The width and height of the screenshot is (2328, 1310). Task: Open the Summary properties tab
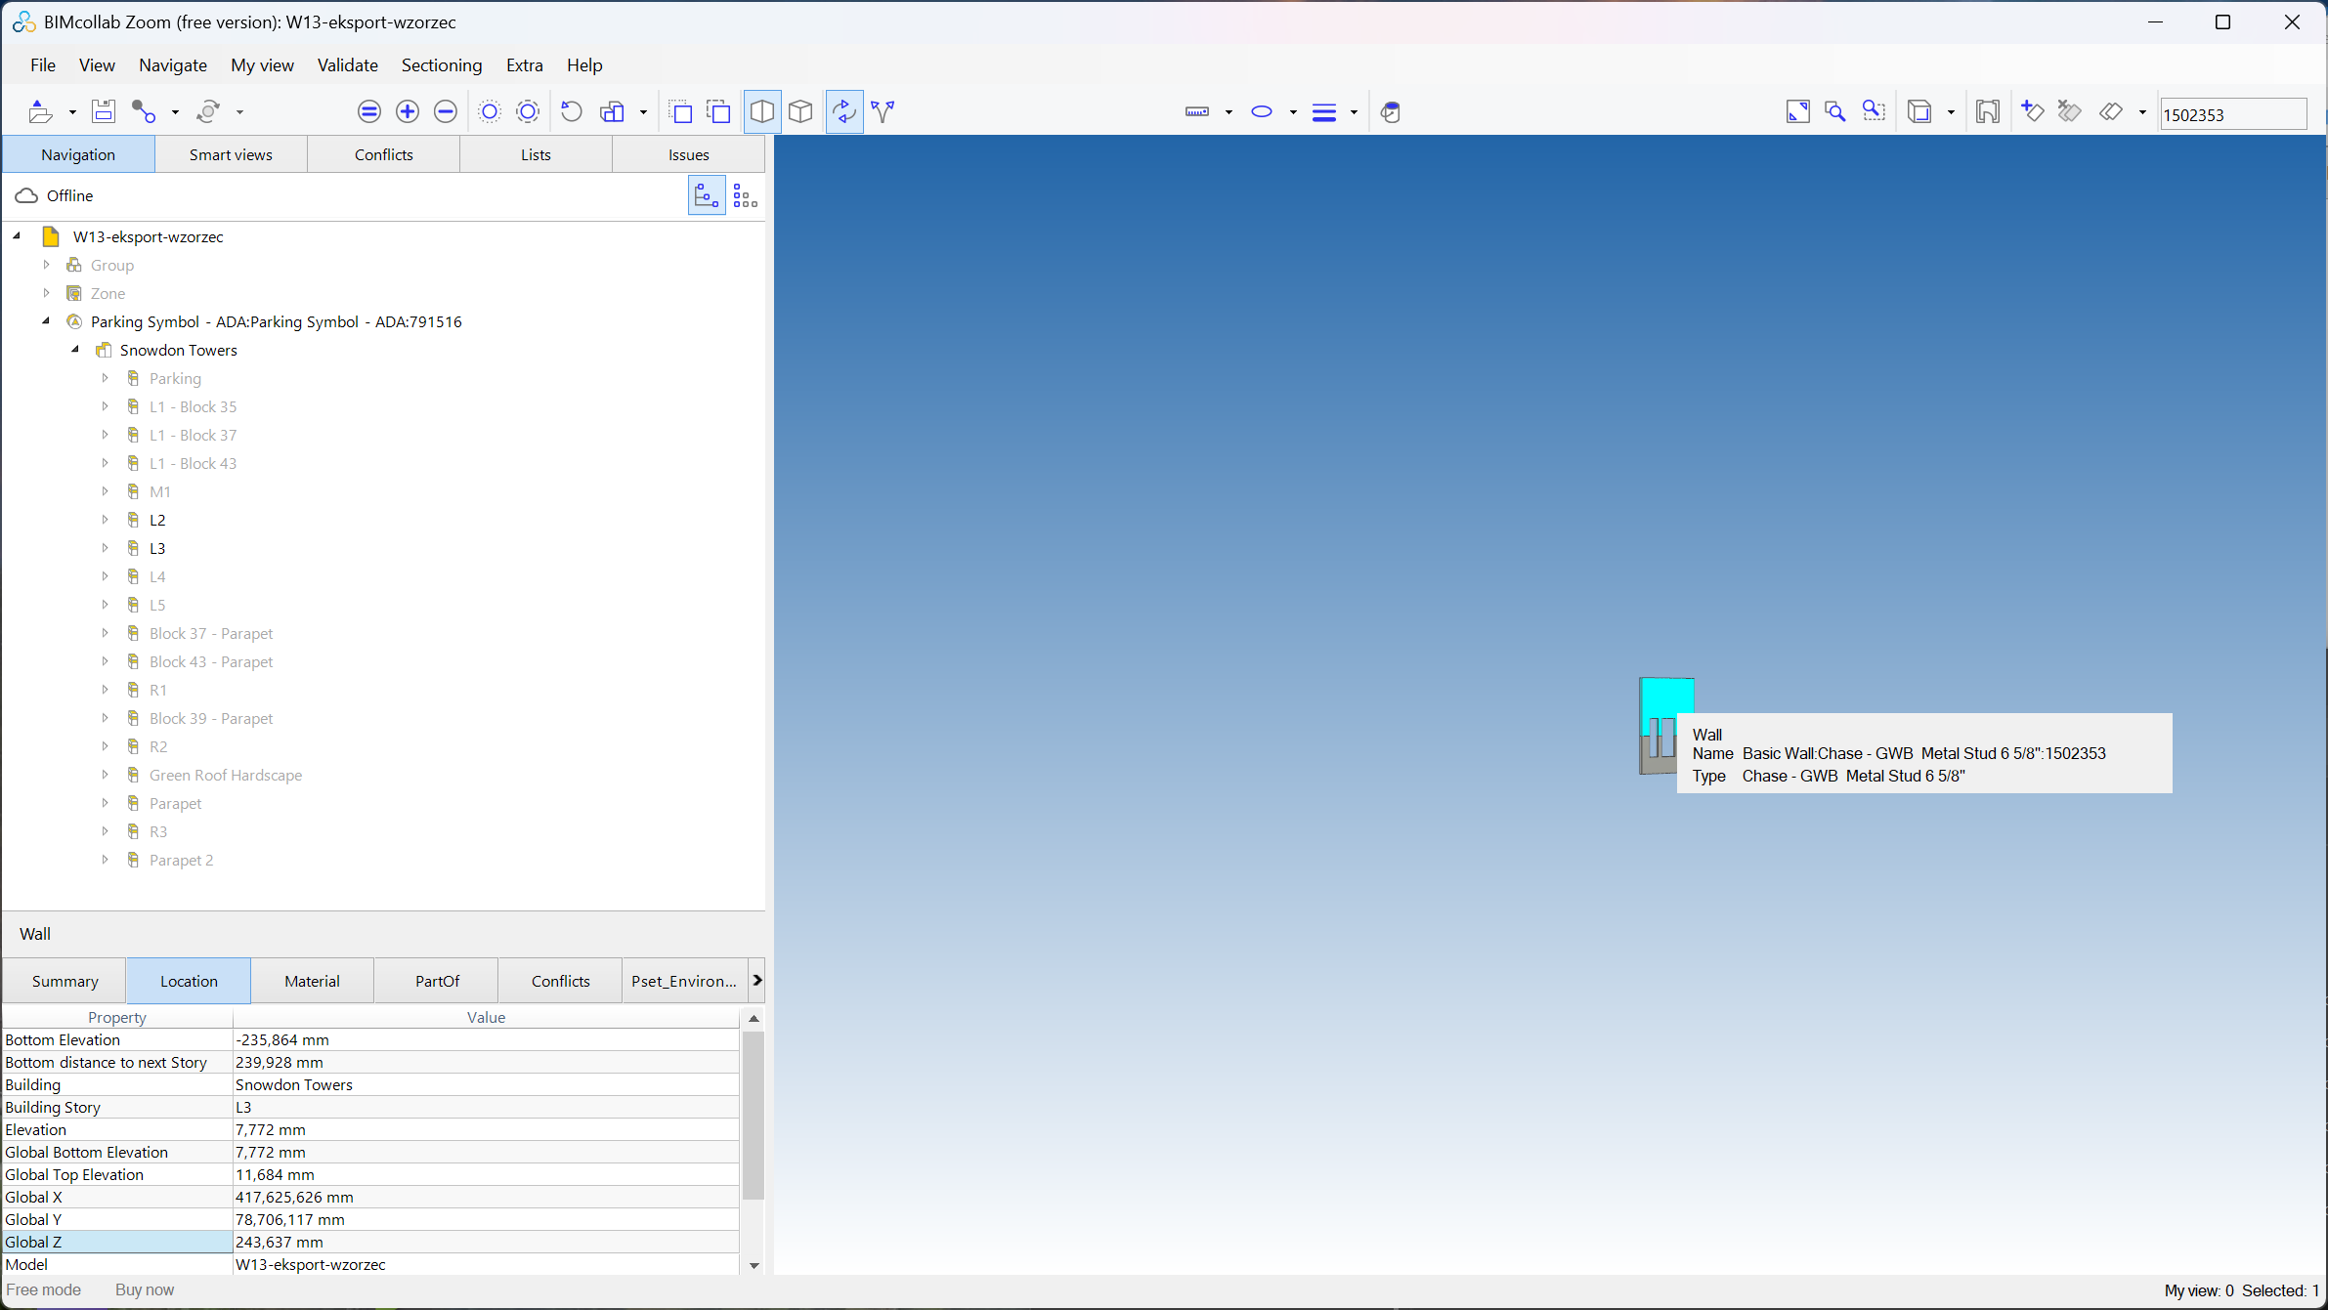[x=65, y=981]
